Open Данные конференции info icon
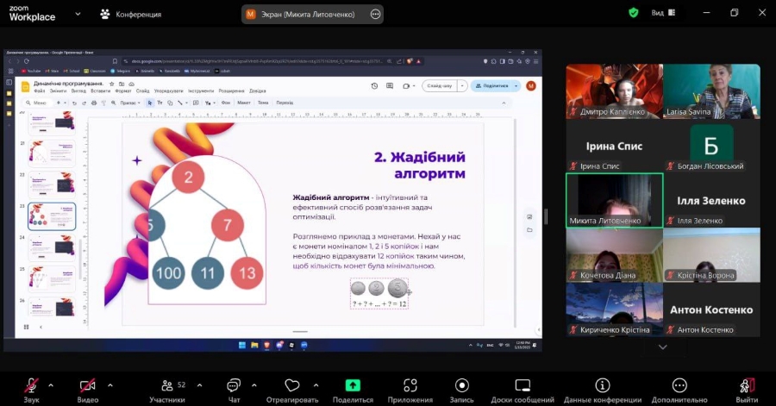 602,386
